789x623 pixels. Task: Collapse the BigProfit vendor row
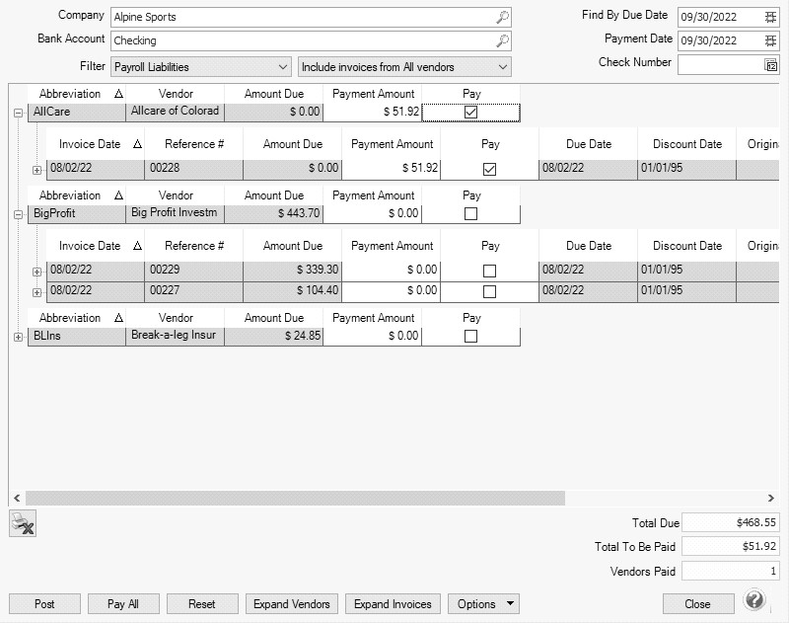(18, 215)
